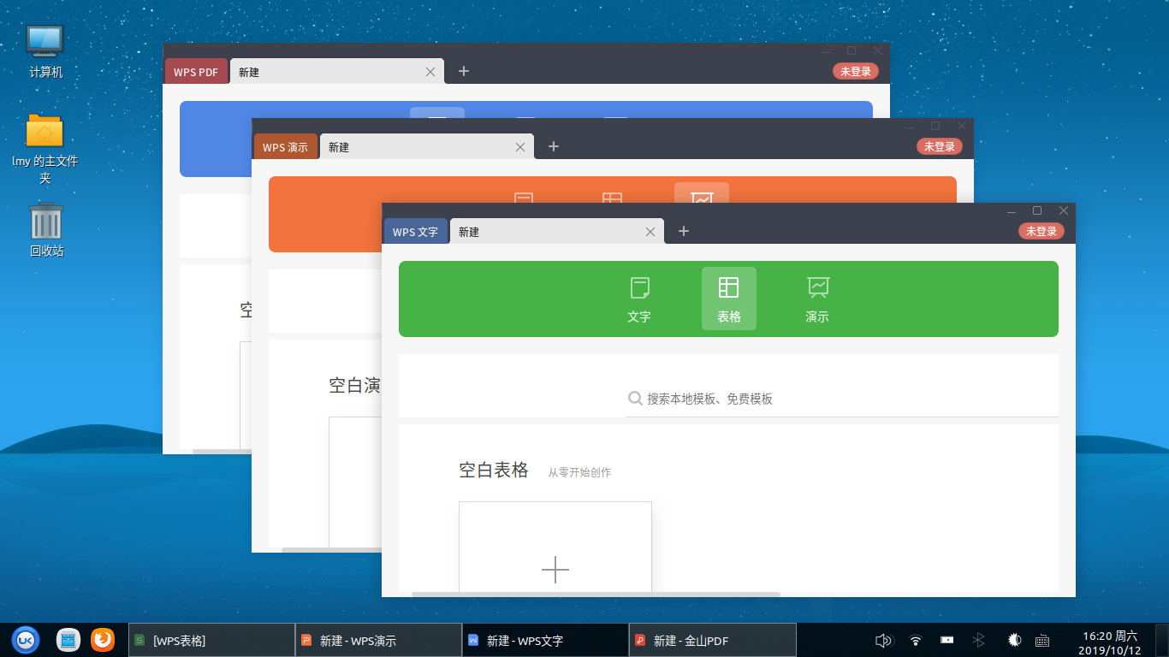This screenshot has width=1169, height=657.
Task: Create a 空白表格 by clicking the plus thumbnail
Action: coord(555,570)
